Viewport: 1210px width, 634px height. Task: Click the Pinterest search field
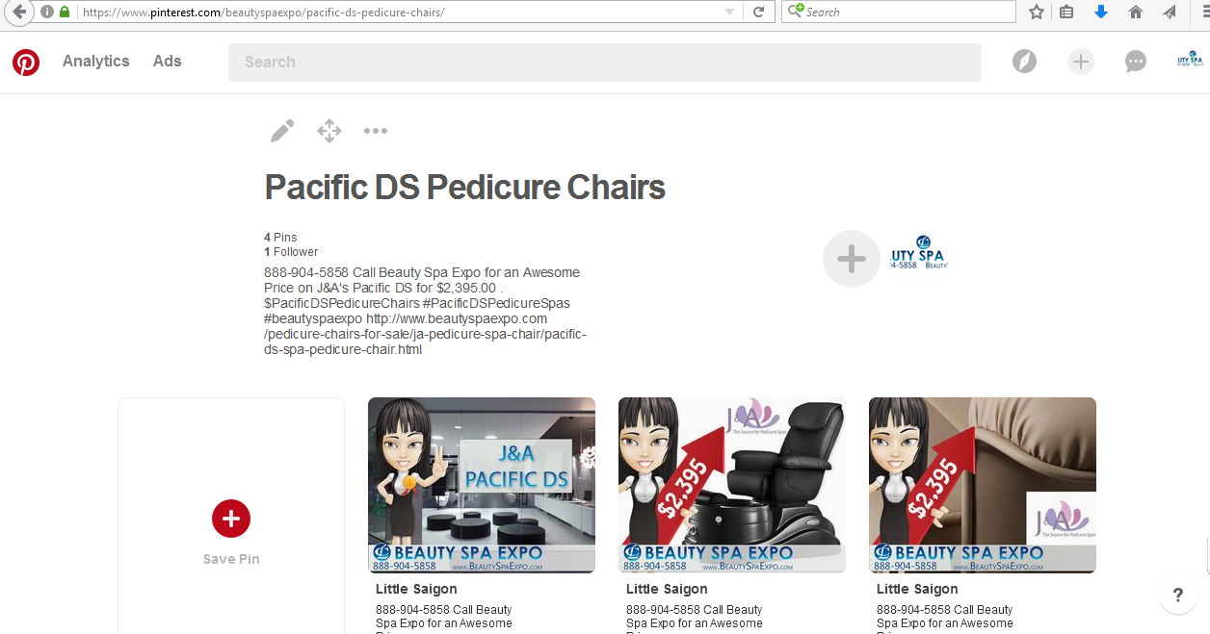pyautogui.click(x=604, y=63)
